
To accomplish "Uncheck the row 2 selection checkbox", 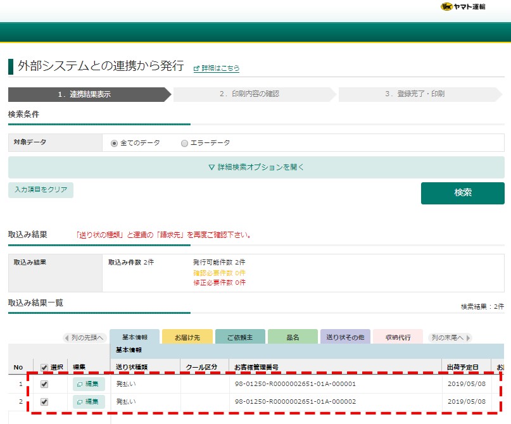I will pos(44,402).
